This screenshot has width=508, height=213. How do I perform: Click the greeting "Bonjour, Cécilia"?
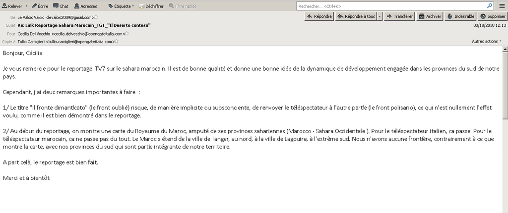click(23, 53)
